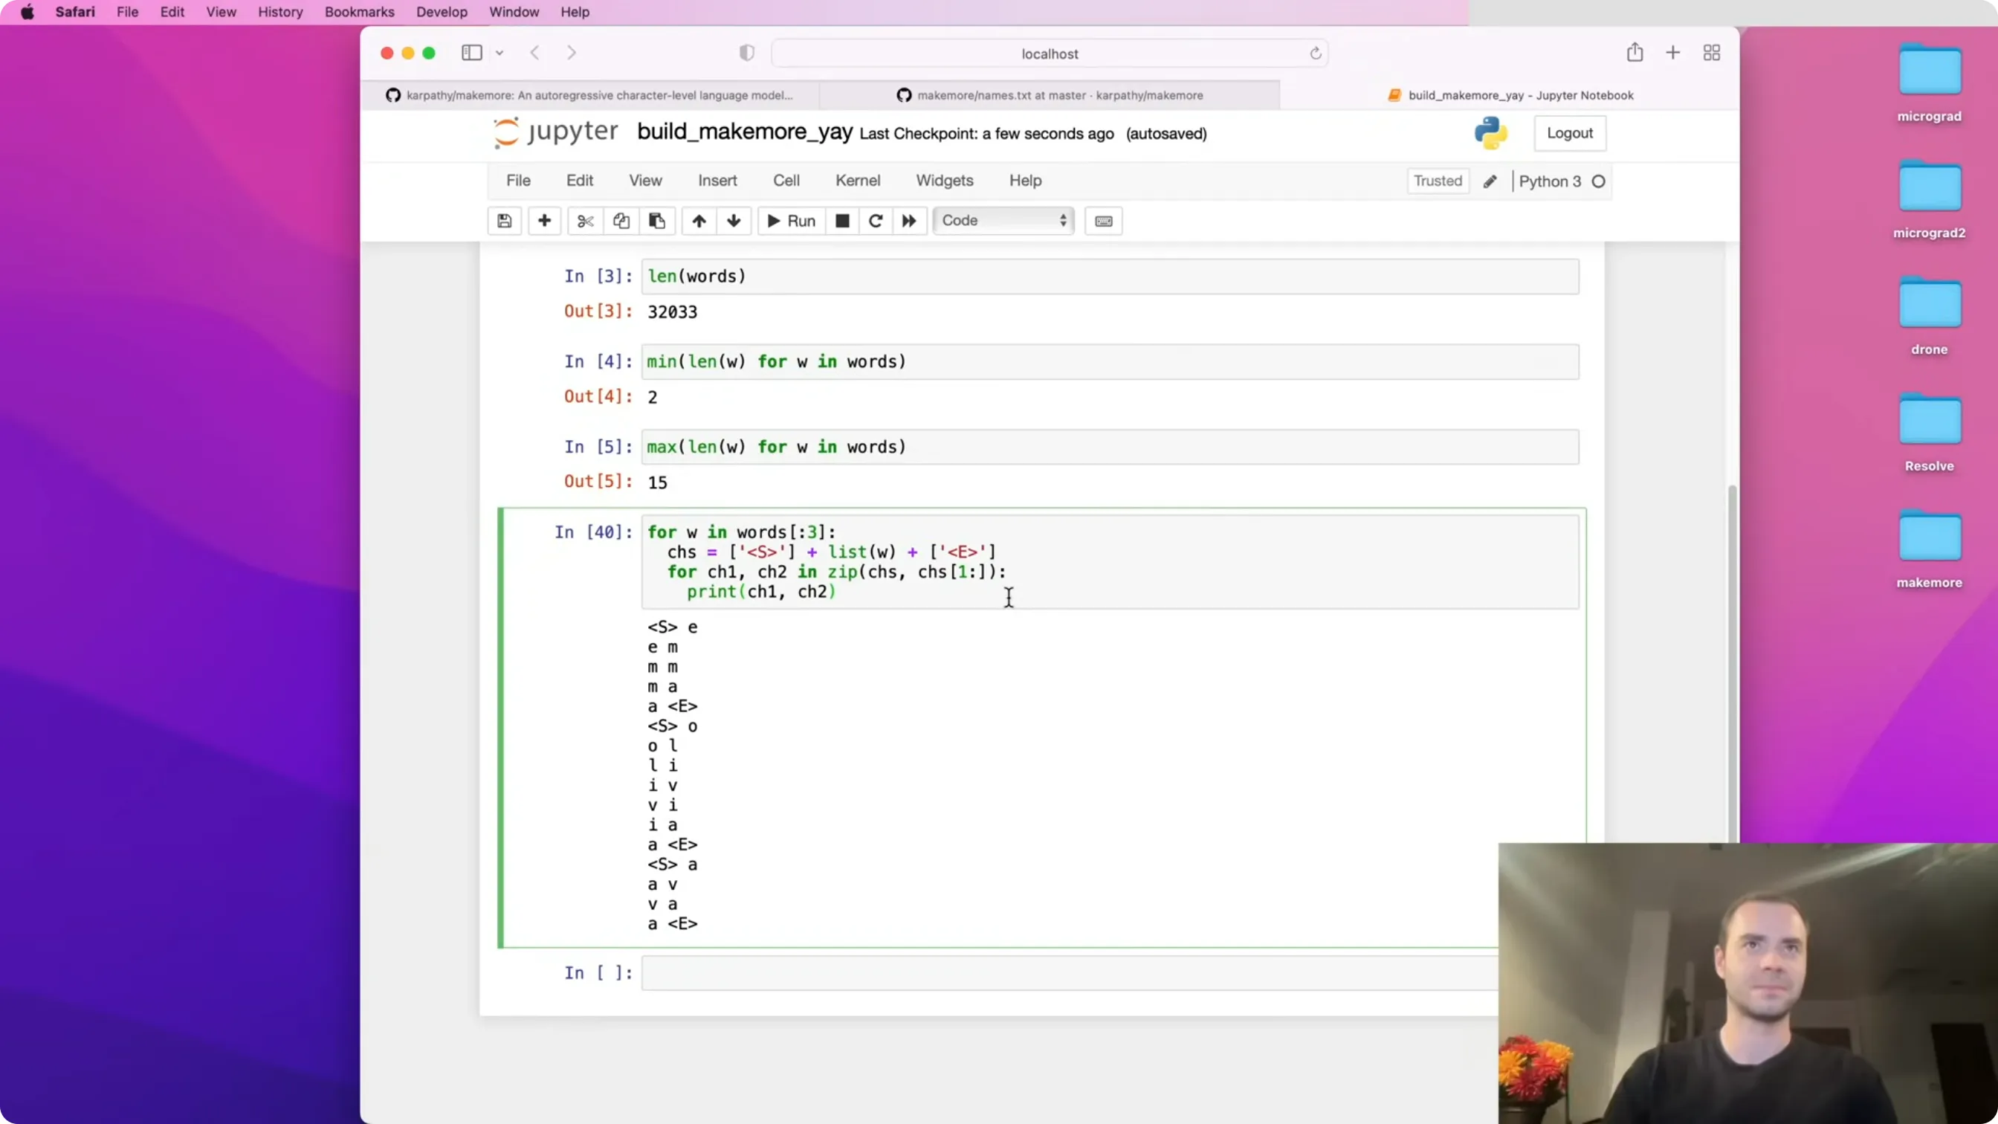Copy selected cells icon in toolbar
This screenshot has height=1124, width=1998.
(621, 221)
